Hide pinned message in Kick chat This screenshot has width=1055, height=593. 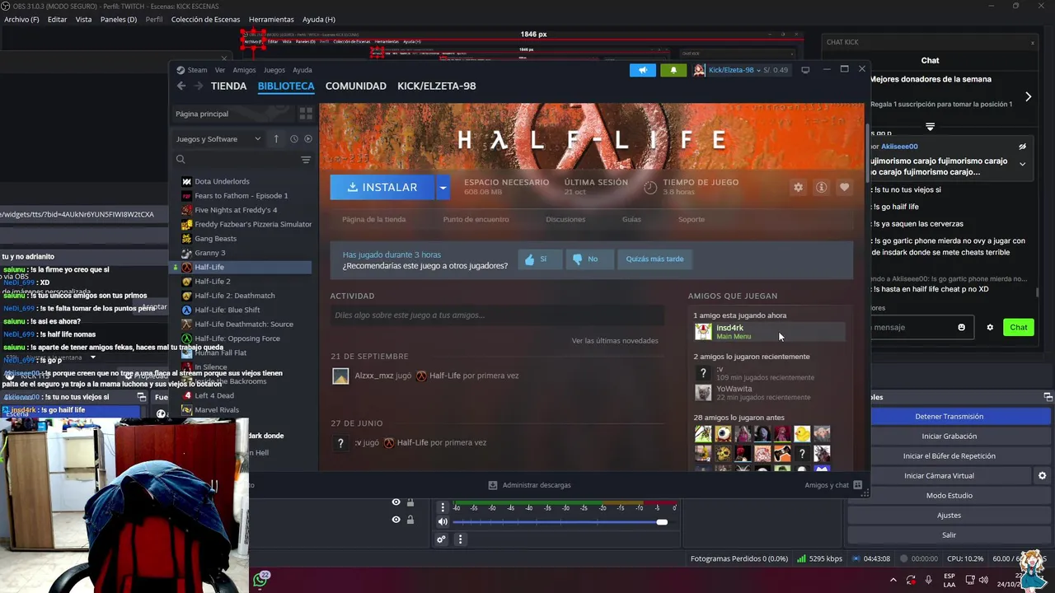point(1022,147)
